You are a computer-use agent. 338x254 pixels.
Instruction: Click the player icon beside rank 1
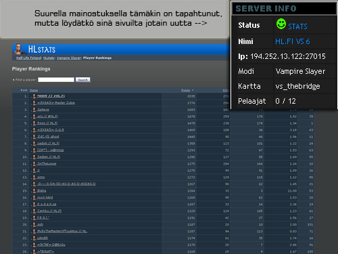(34, 96)
